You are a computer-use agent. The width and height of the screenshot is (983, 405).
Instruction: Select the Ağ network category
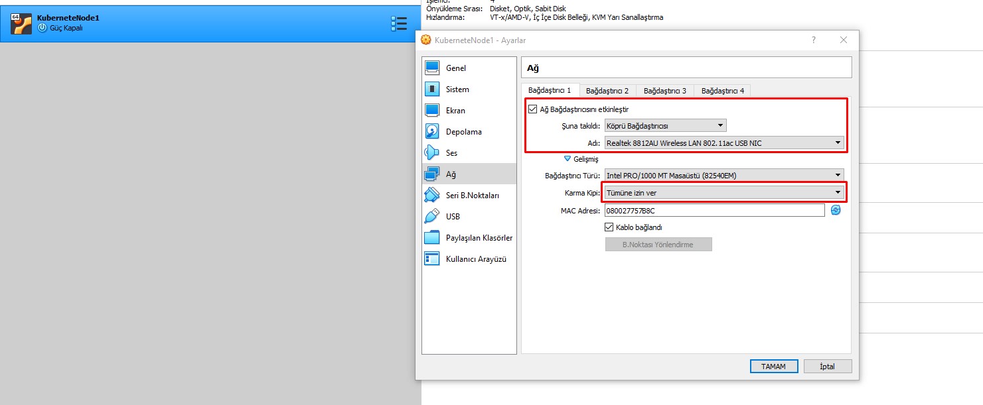[469, 174]
